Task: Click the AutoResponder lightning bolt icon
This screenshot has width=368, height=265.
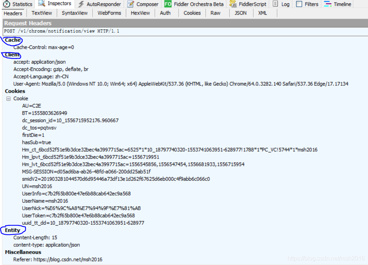Action: pos(81,4)
